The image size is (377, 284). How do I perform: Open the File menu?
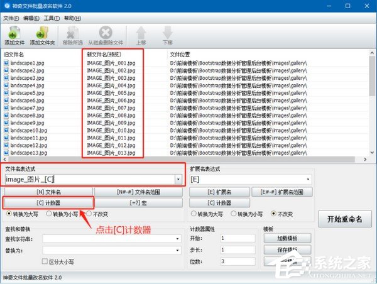click(x=11, y=18)
